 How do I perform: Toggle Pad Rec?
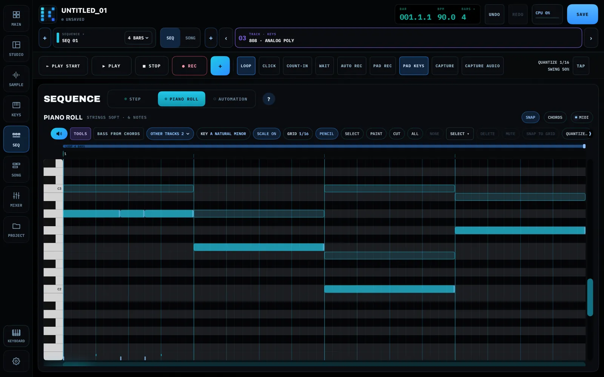(x=383, y=66)
